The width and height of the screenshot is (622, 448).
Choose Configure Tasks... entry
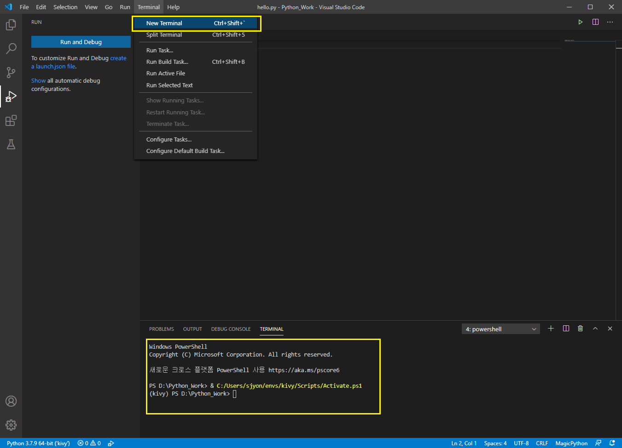[195, 140]
